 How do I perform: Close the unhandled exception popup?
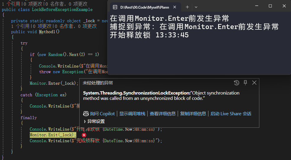[x=254, y=83]
